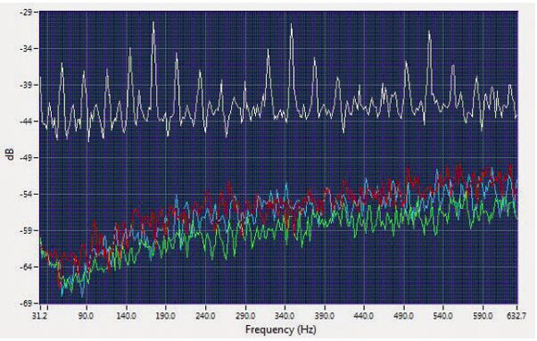This screenshot has width=537, height=341.
Task: Click the 632.7 frequency axis end value
Action: pyautogui.click(x=516, y=315)
